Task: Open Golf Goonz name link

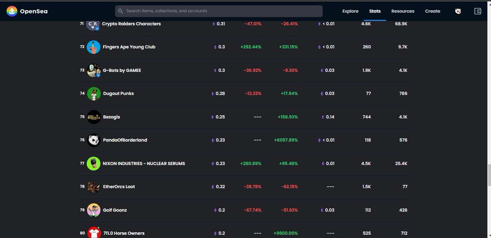Action: [115, 210]
